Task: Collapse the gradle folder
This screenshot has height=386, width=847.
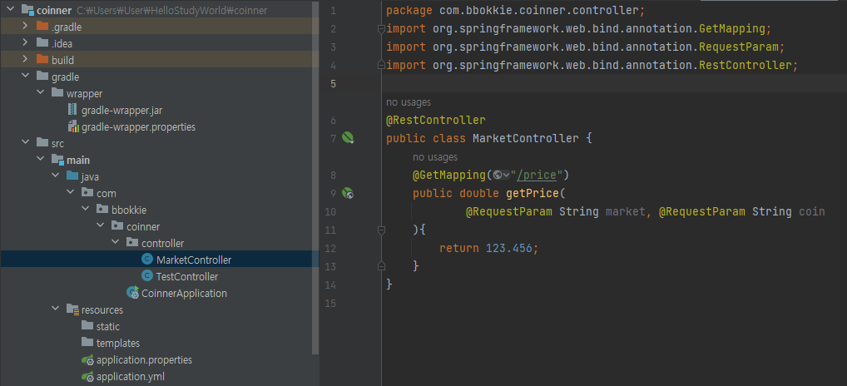Action: (x=25, y=77)
